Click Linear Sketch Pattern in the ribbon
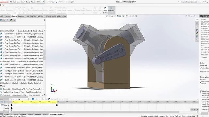The height and width of the screenshot is (117, 209). tap(63, 10)
